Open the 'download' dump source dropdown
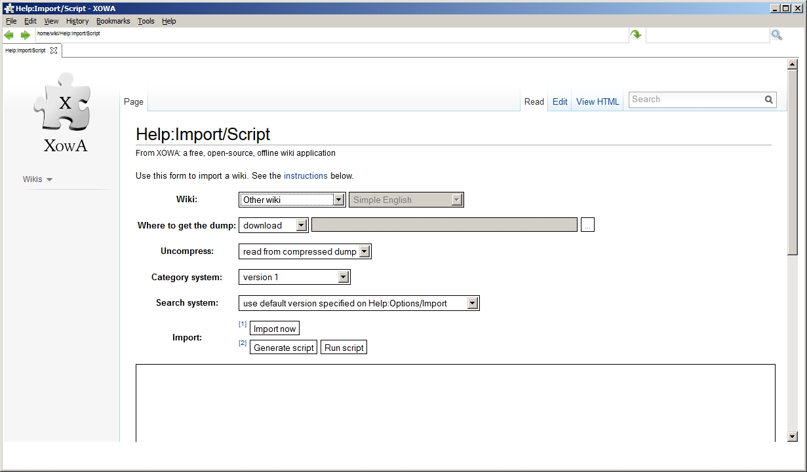The image size is (807, 472). coord(273,225)
